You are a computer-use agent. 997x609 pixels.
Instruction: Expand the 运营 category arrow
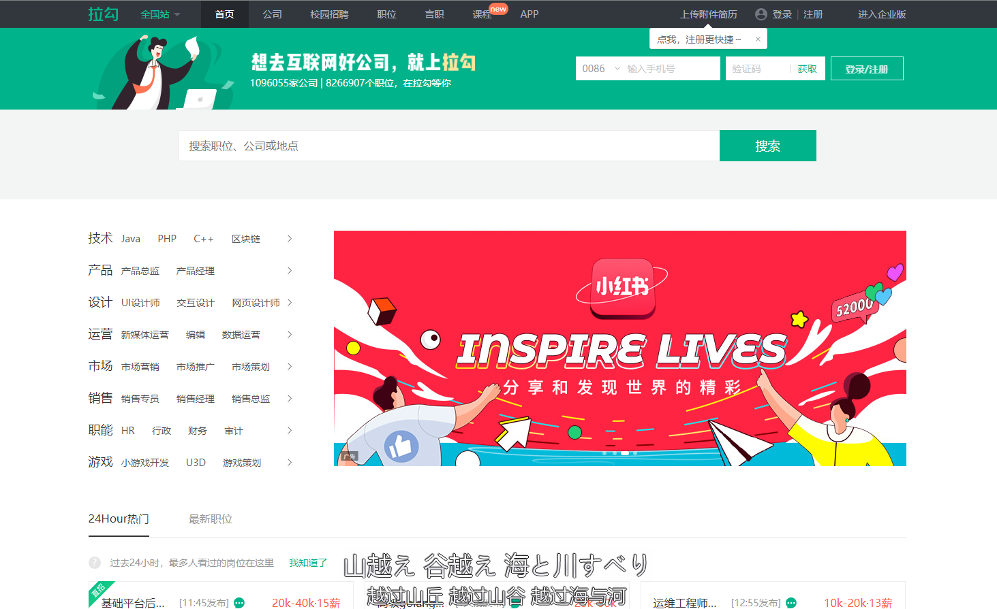[290, 335]
